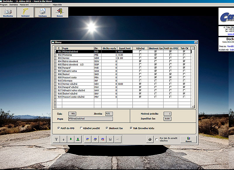Open the Nastavení menu
The width and height of the screenshot is (234, 170).
24,5
